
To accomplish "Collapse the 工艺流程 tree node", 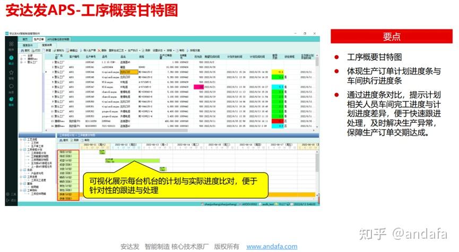I will coord(21,140).
